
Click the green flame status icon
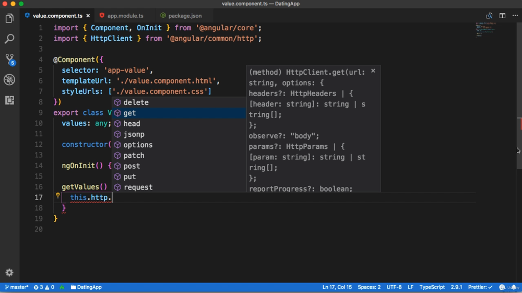click(62, 287)
